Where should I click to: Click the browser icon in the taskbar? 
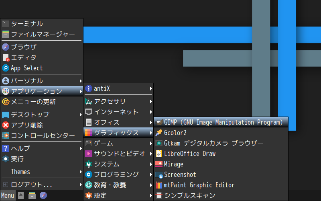click(43, 195)
